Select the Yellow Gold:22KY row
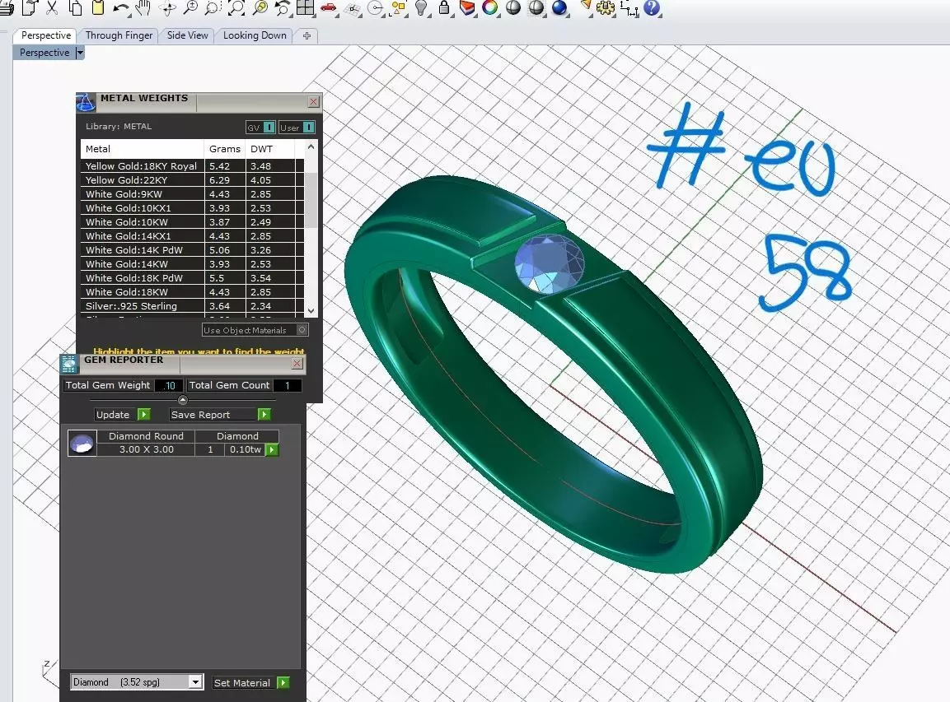The width and height of the screenshot is (950, 702). coord(192,179)
